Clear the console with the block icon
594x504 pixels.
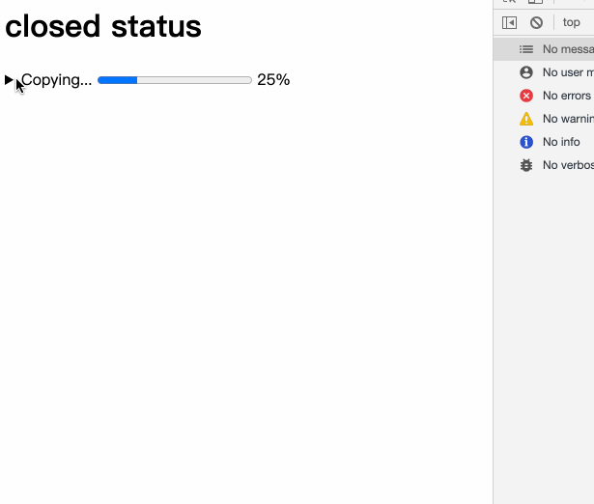[x=536, y=22]
